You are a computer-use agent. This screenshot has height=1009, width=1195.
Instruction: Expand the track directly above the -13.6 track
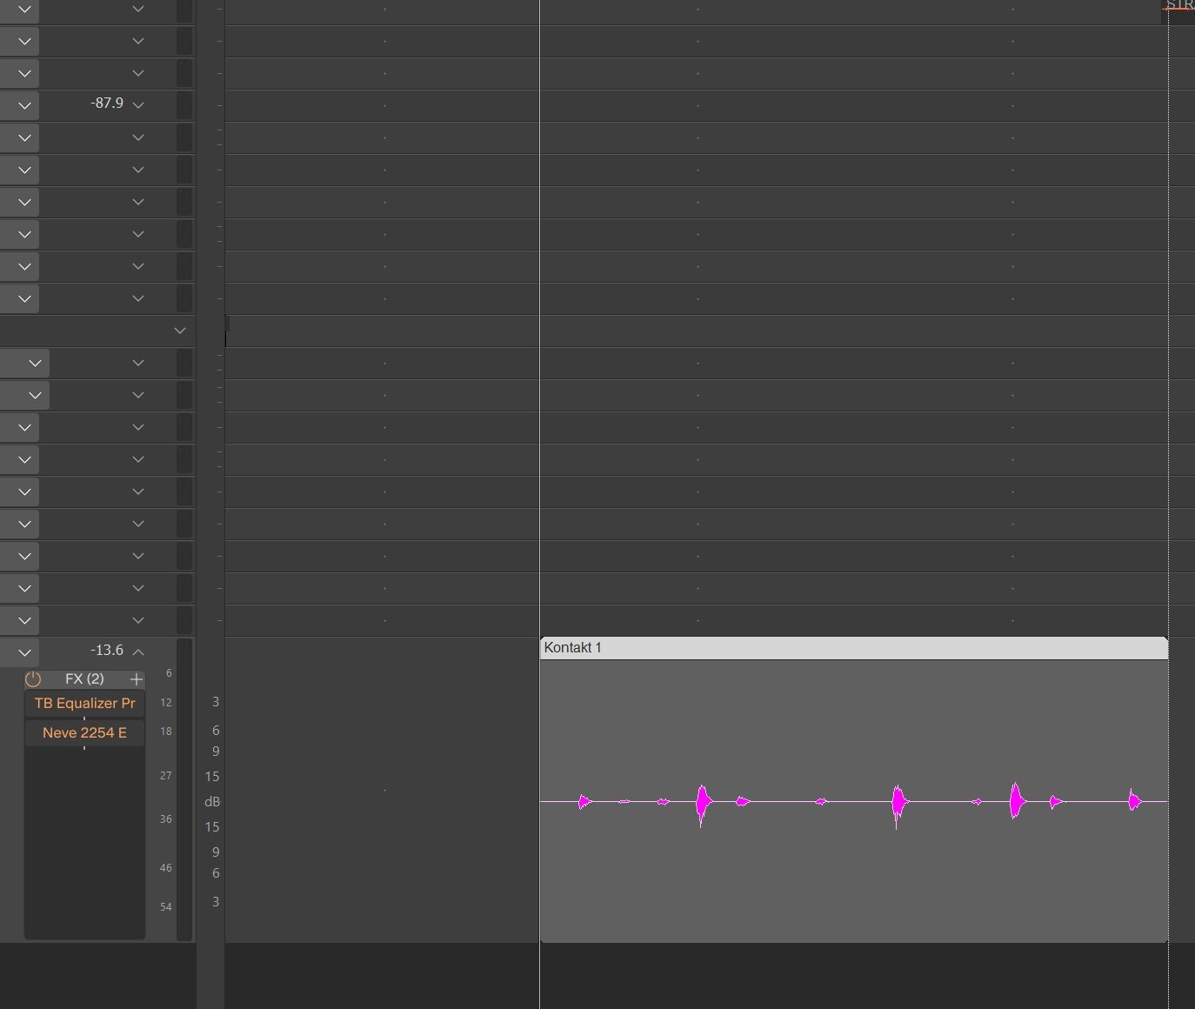(138, 620)
